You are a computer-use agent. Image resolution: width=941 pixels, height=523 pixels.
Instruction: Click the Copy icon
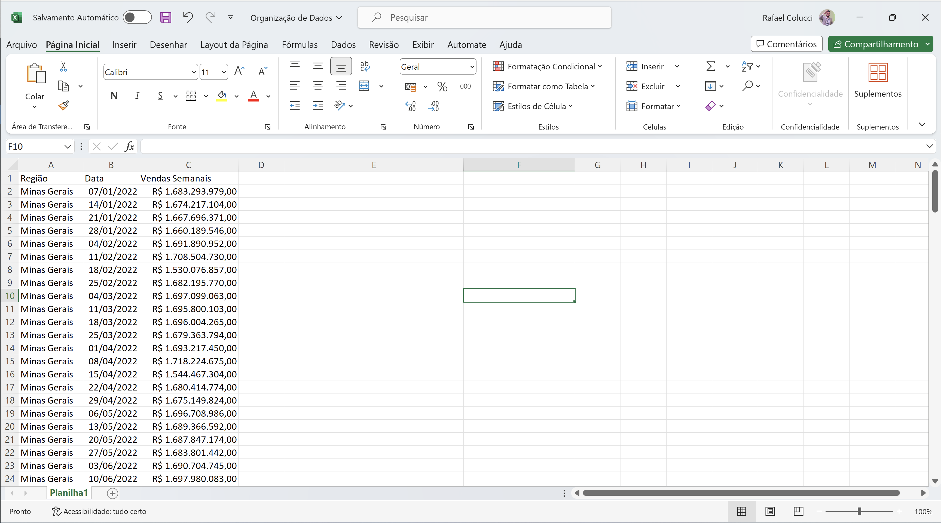tap(63, 86)
